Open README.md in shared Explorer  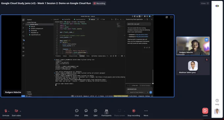pos(35,33)
